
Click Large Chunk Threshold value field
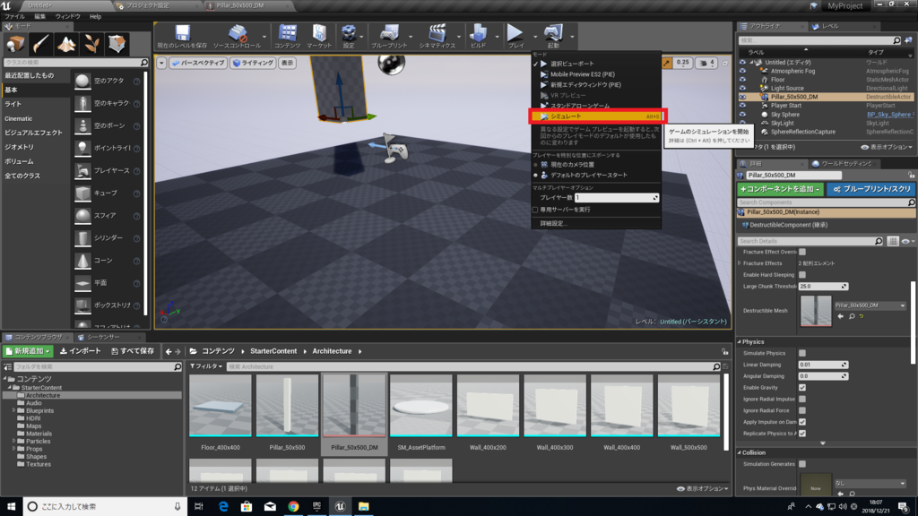pyautogui.click(x=823, y=287)
